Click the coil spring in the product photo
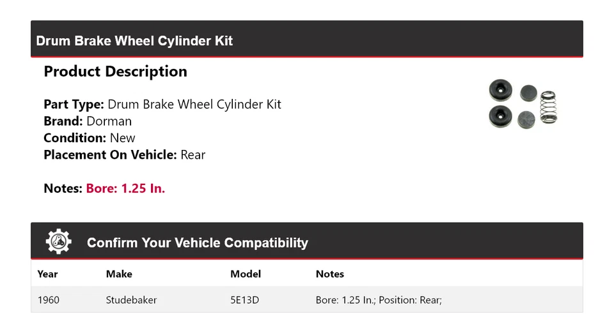Image resolution: width=614 pixels, height=333 pixels. (548, 107)
